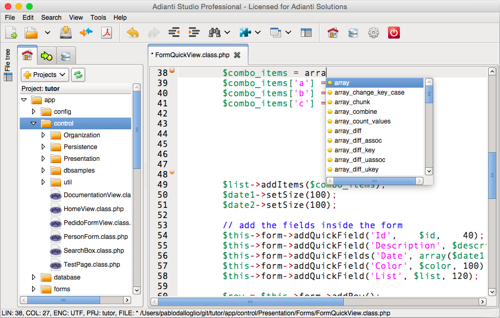Click the autocomplete list scroll down arrow
The image size is (500, 318).
click(x=429, y=171)
